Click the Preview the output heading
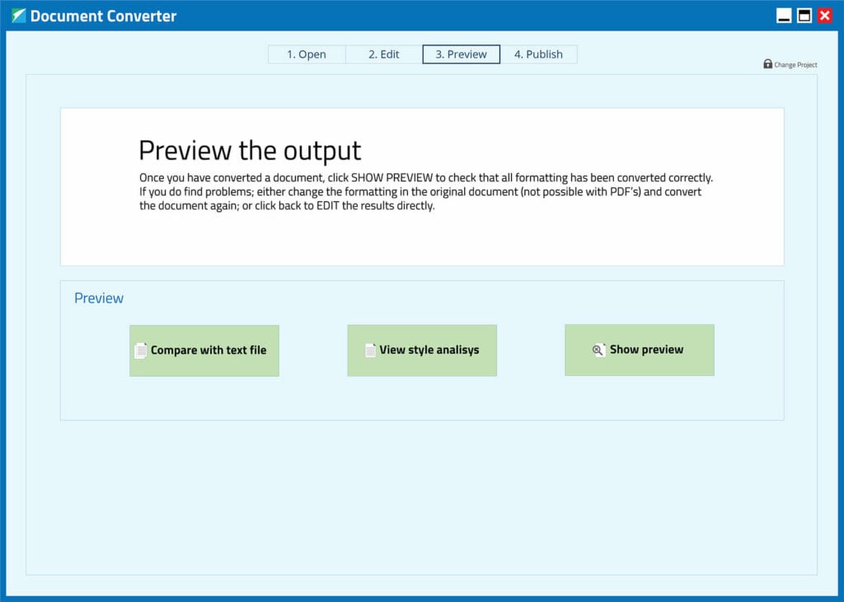 tap(250, 151)
